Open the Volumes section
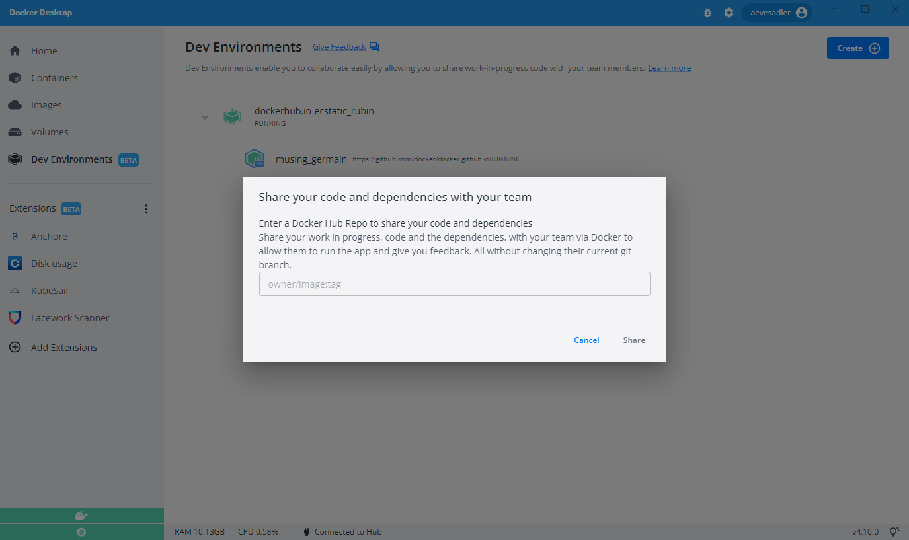909x540 pixels. 50,132
